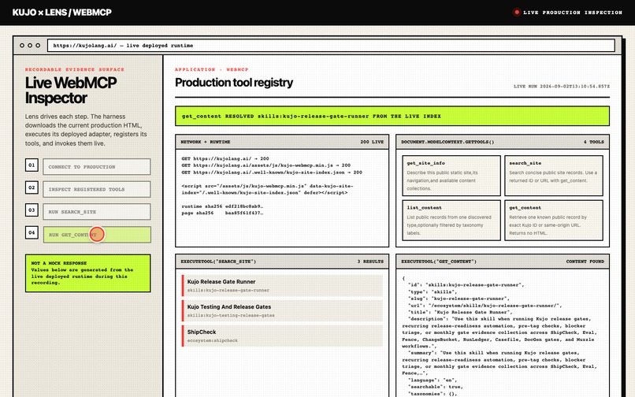635x397 pixels.
Task: Click the EXECUTETOOL("GET_CONTENT") panel header
Action: point(502,262)
